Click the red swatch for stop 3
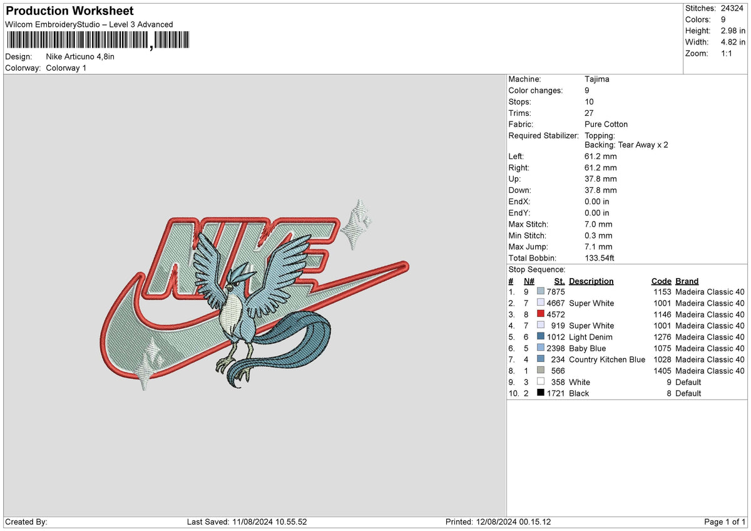 (541, 314)
